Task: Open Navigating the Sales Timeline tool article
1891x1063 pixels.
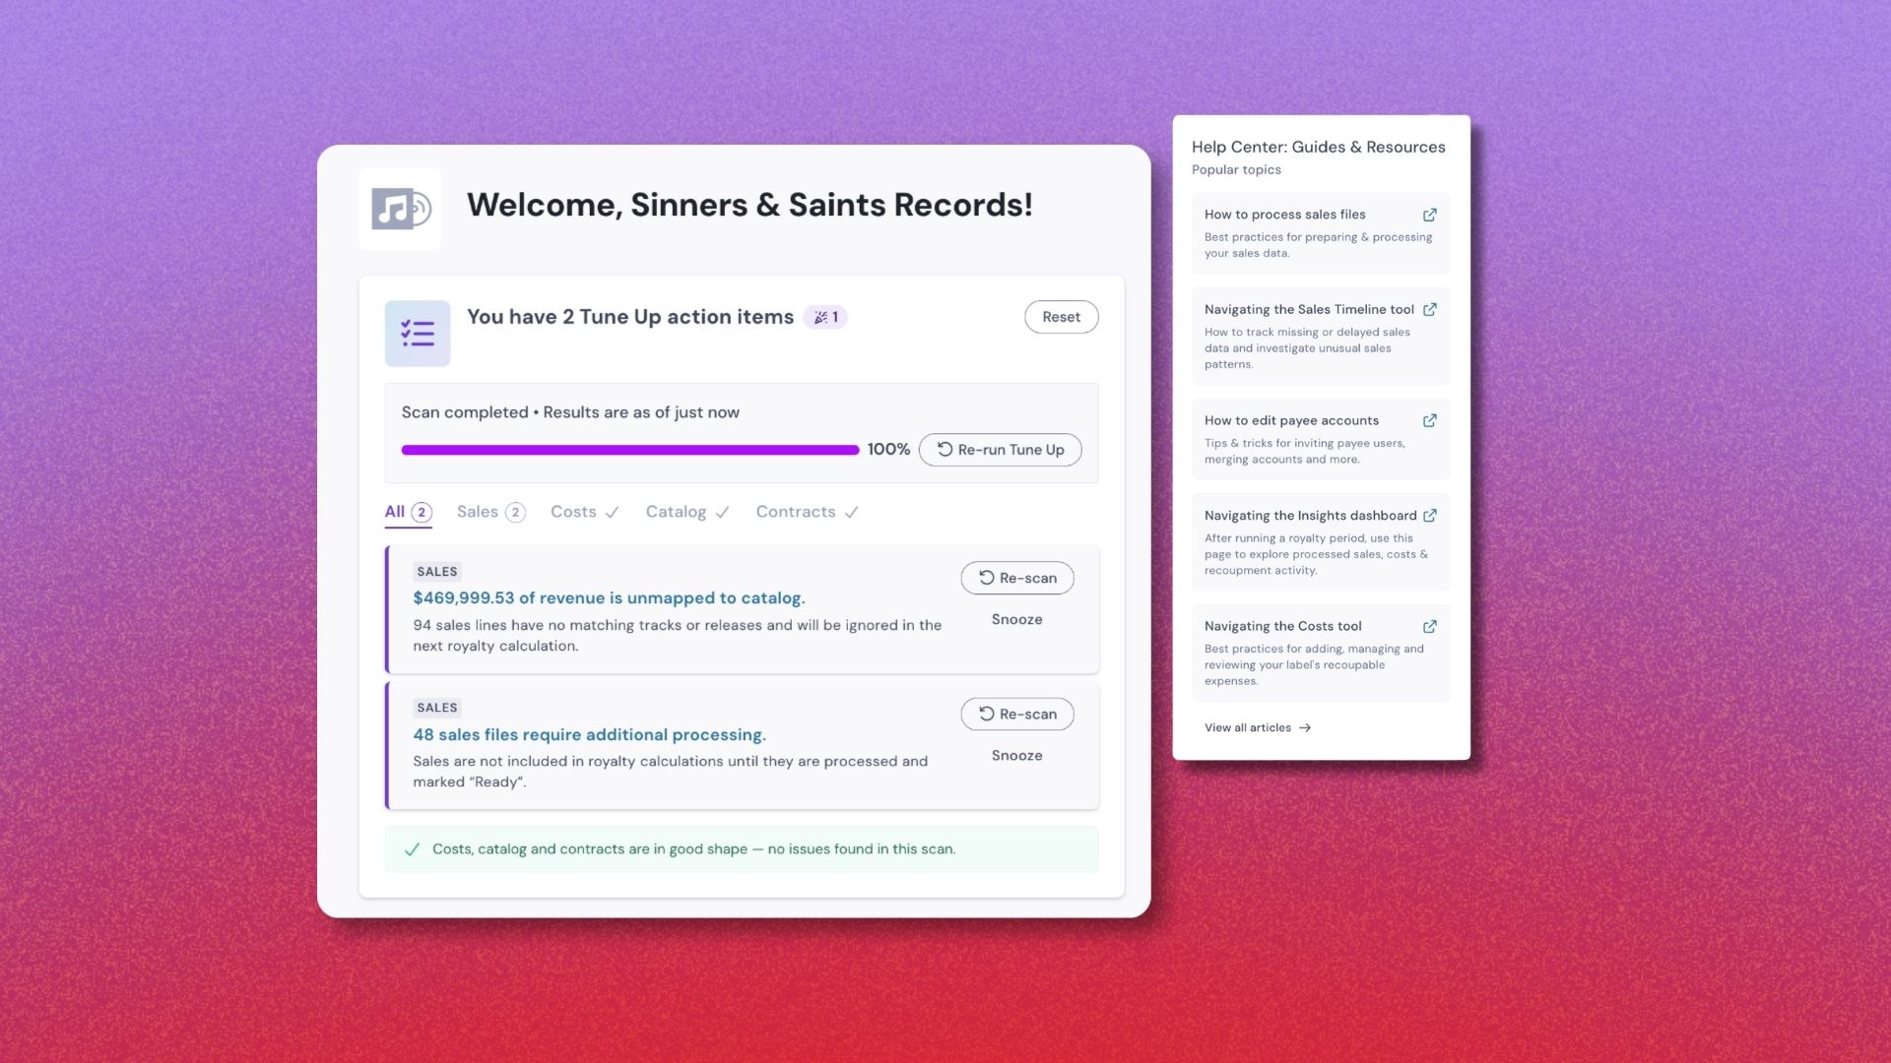Action: 1321,336
